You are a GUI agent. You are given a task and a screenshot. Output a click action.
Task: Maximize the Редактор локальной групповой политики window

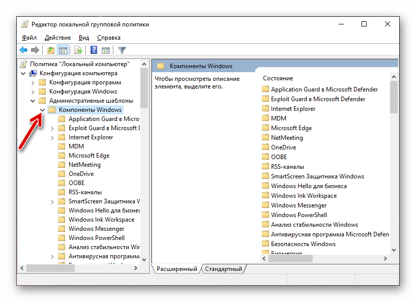pos(364,24)
